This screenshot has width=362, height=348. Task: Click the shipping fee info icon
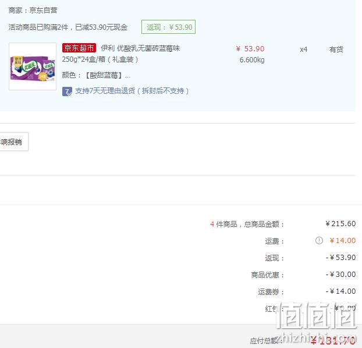click(319, 241)
